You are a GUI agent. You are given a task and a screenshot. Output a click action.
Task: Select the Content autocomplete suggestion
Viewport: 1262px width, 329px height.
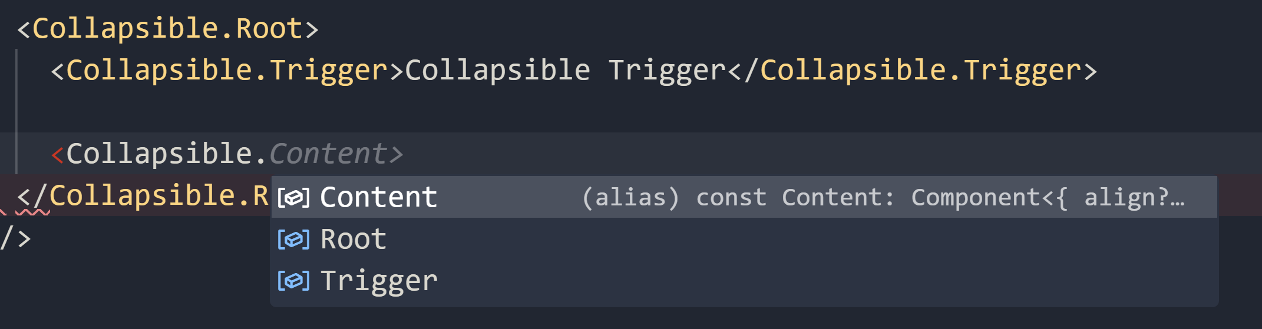[378, 198]
